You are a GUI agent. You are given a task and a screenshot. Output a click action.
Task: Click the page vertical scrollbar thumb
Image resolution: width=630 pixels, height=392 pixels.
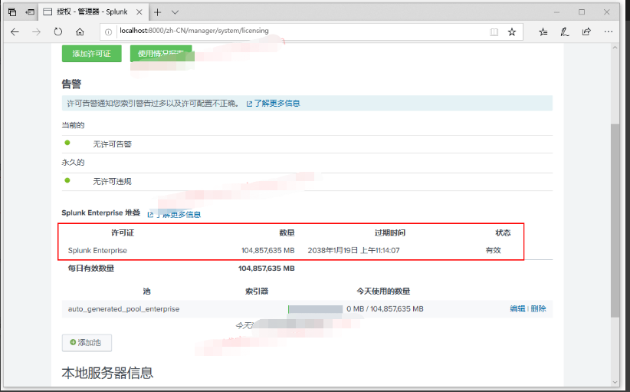615,220
